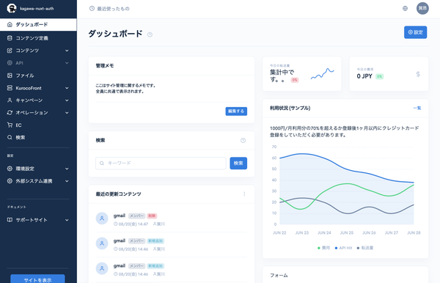
Task: Open the 一覧 link in 利用状況 card
Action: (x=417, y=108)
